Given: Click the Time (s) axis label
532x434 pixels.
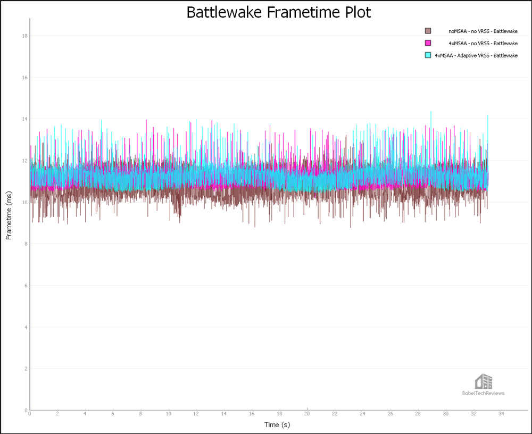Looking at the screenshot, I should 278,424.
